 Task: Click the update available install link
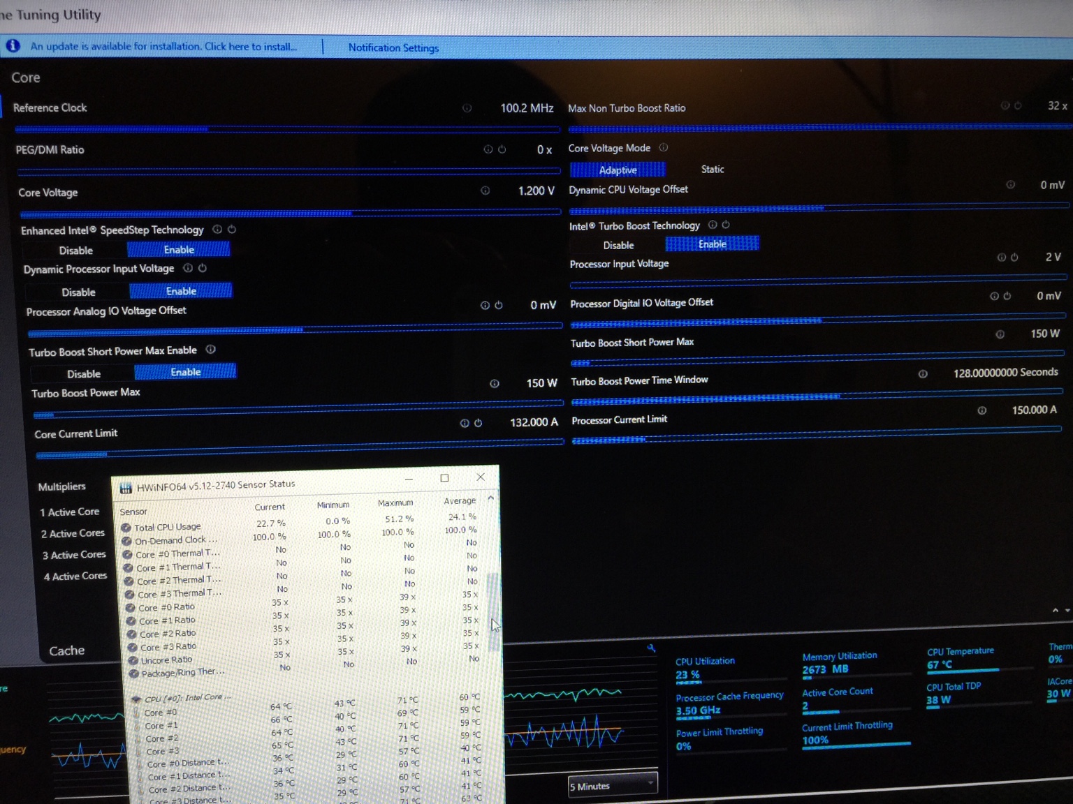point(163,46)
